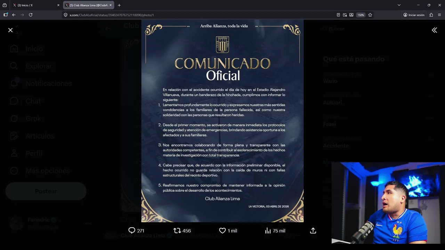Click Iniciar sesión account button
445x250 pixels.
414,15
